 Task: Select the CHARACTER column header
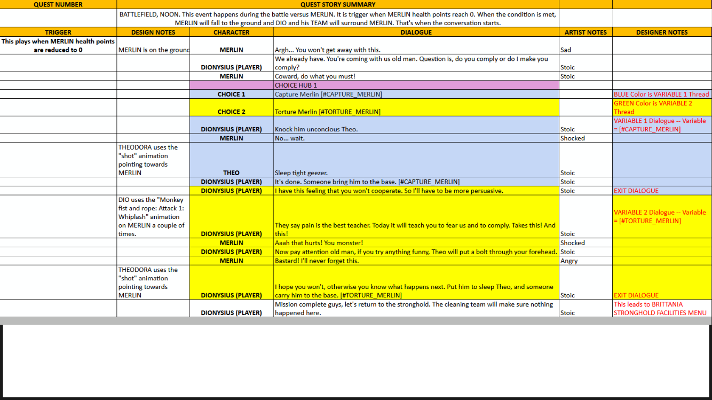231,32
